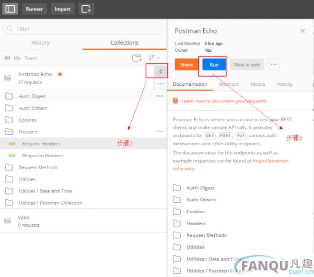Open the sort collections dropdown
Viewport: 314px width, 277px height.
tap(154, 58)
